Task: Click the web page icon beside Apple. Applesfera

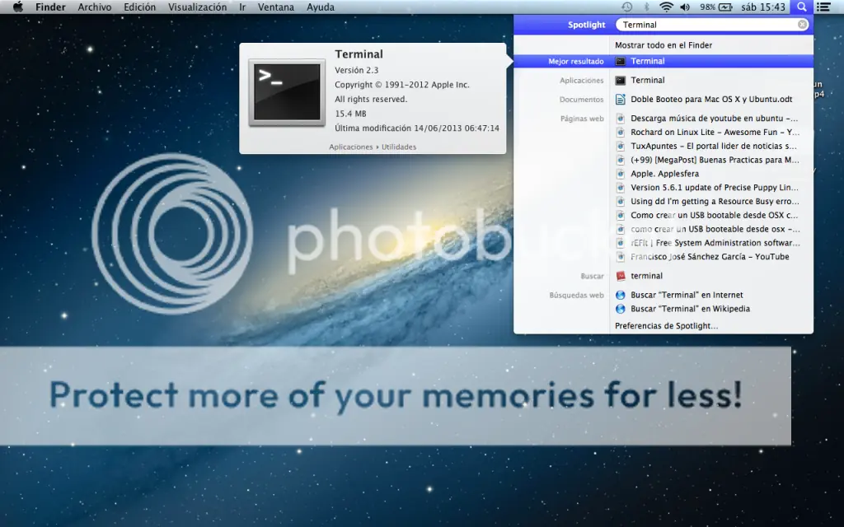Action: (621, 174)
